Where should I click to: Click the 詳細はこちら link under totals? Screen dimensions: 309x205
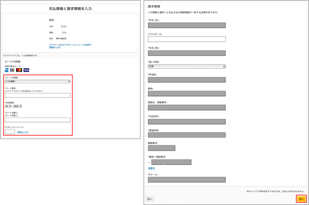coord(55,47)
